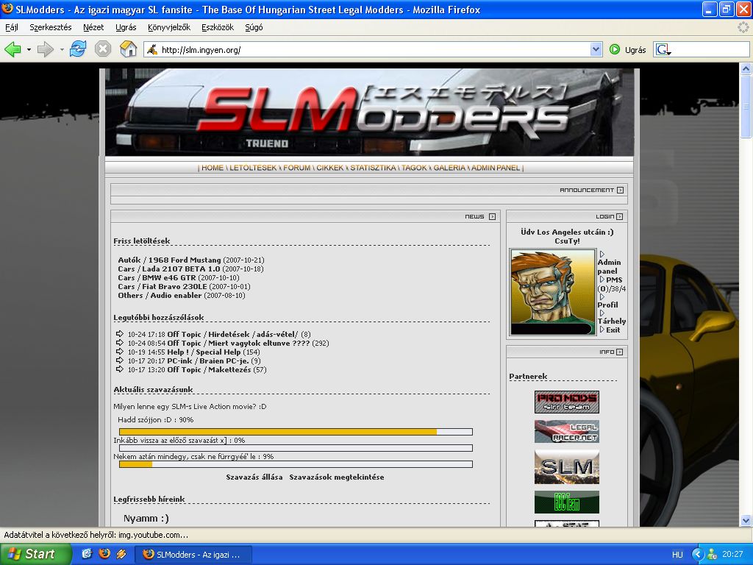
Task: Open the address bar history dropdown
Action: (x=596, y=49)
